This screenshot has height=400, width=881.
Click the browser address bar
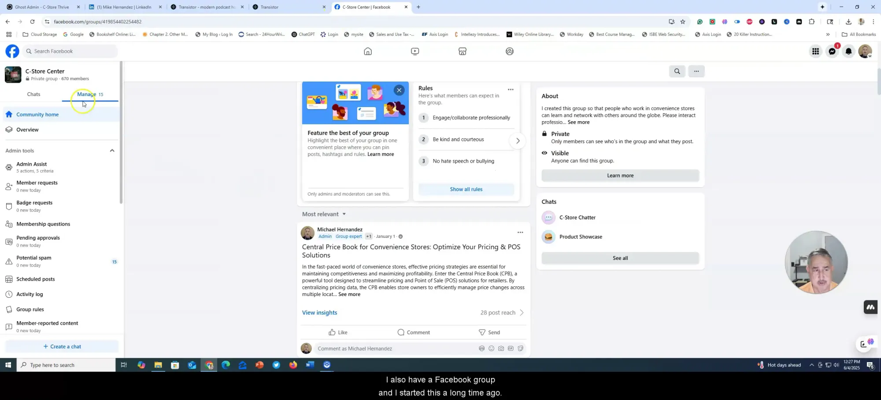[352, 22]
